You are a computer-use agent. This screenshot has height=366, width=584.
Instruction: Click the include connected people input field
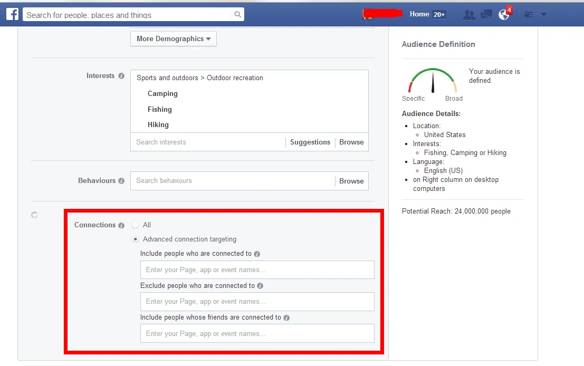coord(257,269)
